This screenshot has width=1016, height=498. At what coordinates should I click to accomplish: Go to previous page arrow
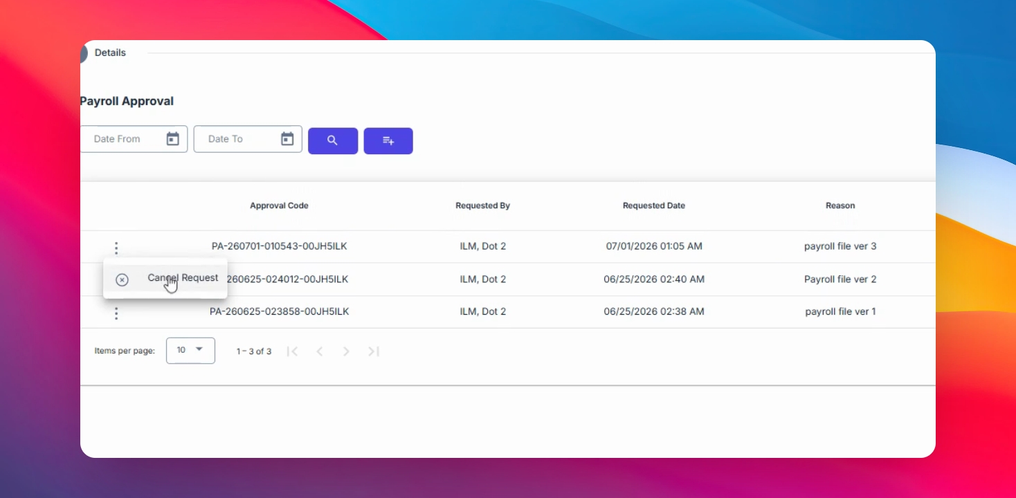319,351
